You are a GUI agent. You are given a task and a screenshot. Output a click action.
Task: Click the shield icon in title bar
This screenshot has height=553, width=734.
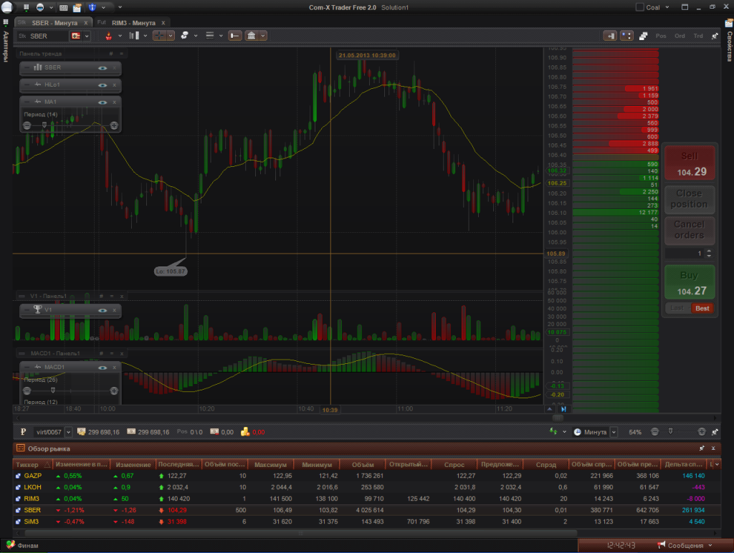tap(93, 7)
